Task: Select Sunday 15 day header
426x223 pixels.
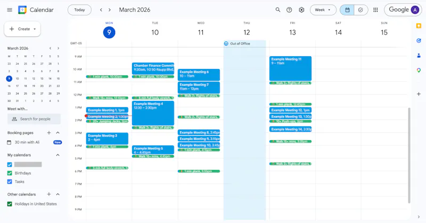Action: point(384,32)
